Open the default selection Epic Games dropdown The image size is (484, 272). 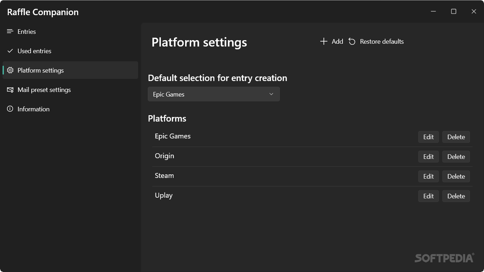pyautogui.click(x=214, y=94)
